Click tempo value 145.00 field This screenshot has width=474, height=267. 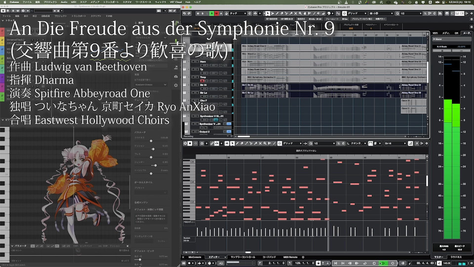point(447,264)
